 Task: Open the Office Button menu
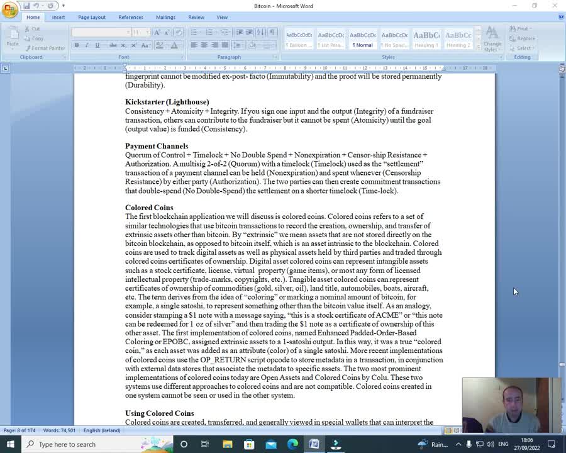[9, 9]
